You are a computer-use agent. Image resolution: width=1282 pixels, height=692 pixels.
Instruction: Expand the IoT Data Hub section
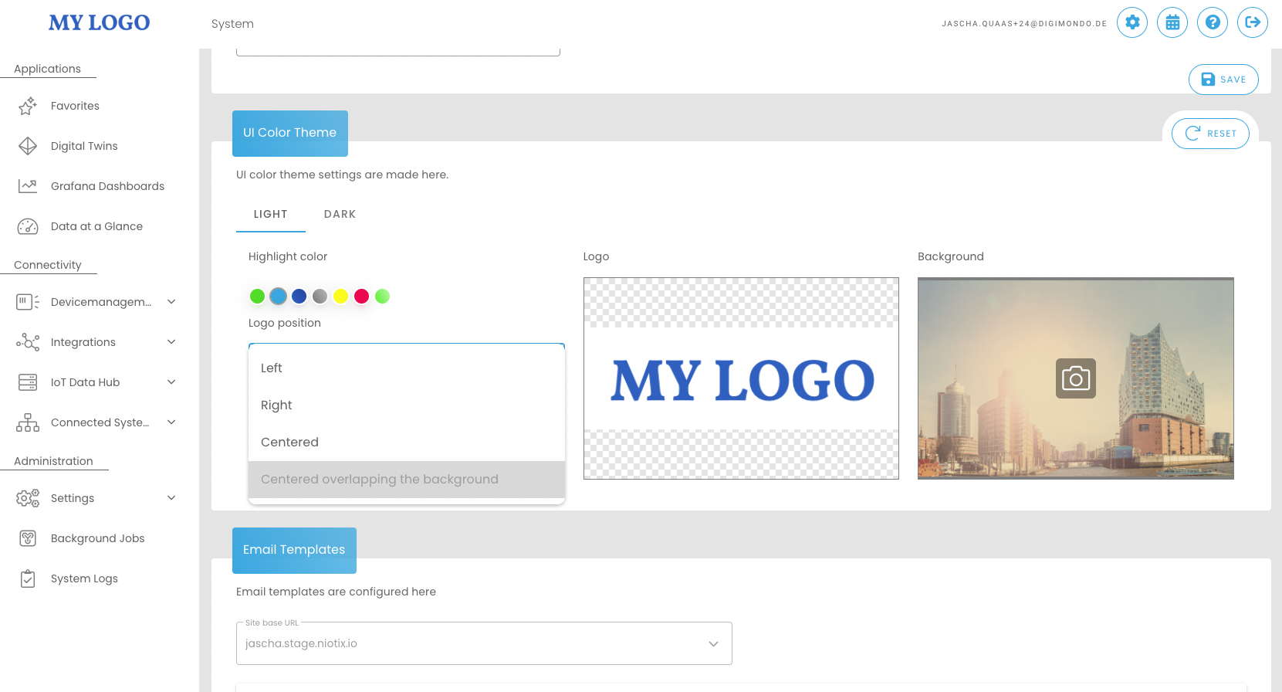coord(171,382)
